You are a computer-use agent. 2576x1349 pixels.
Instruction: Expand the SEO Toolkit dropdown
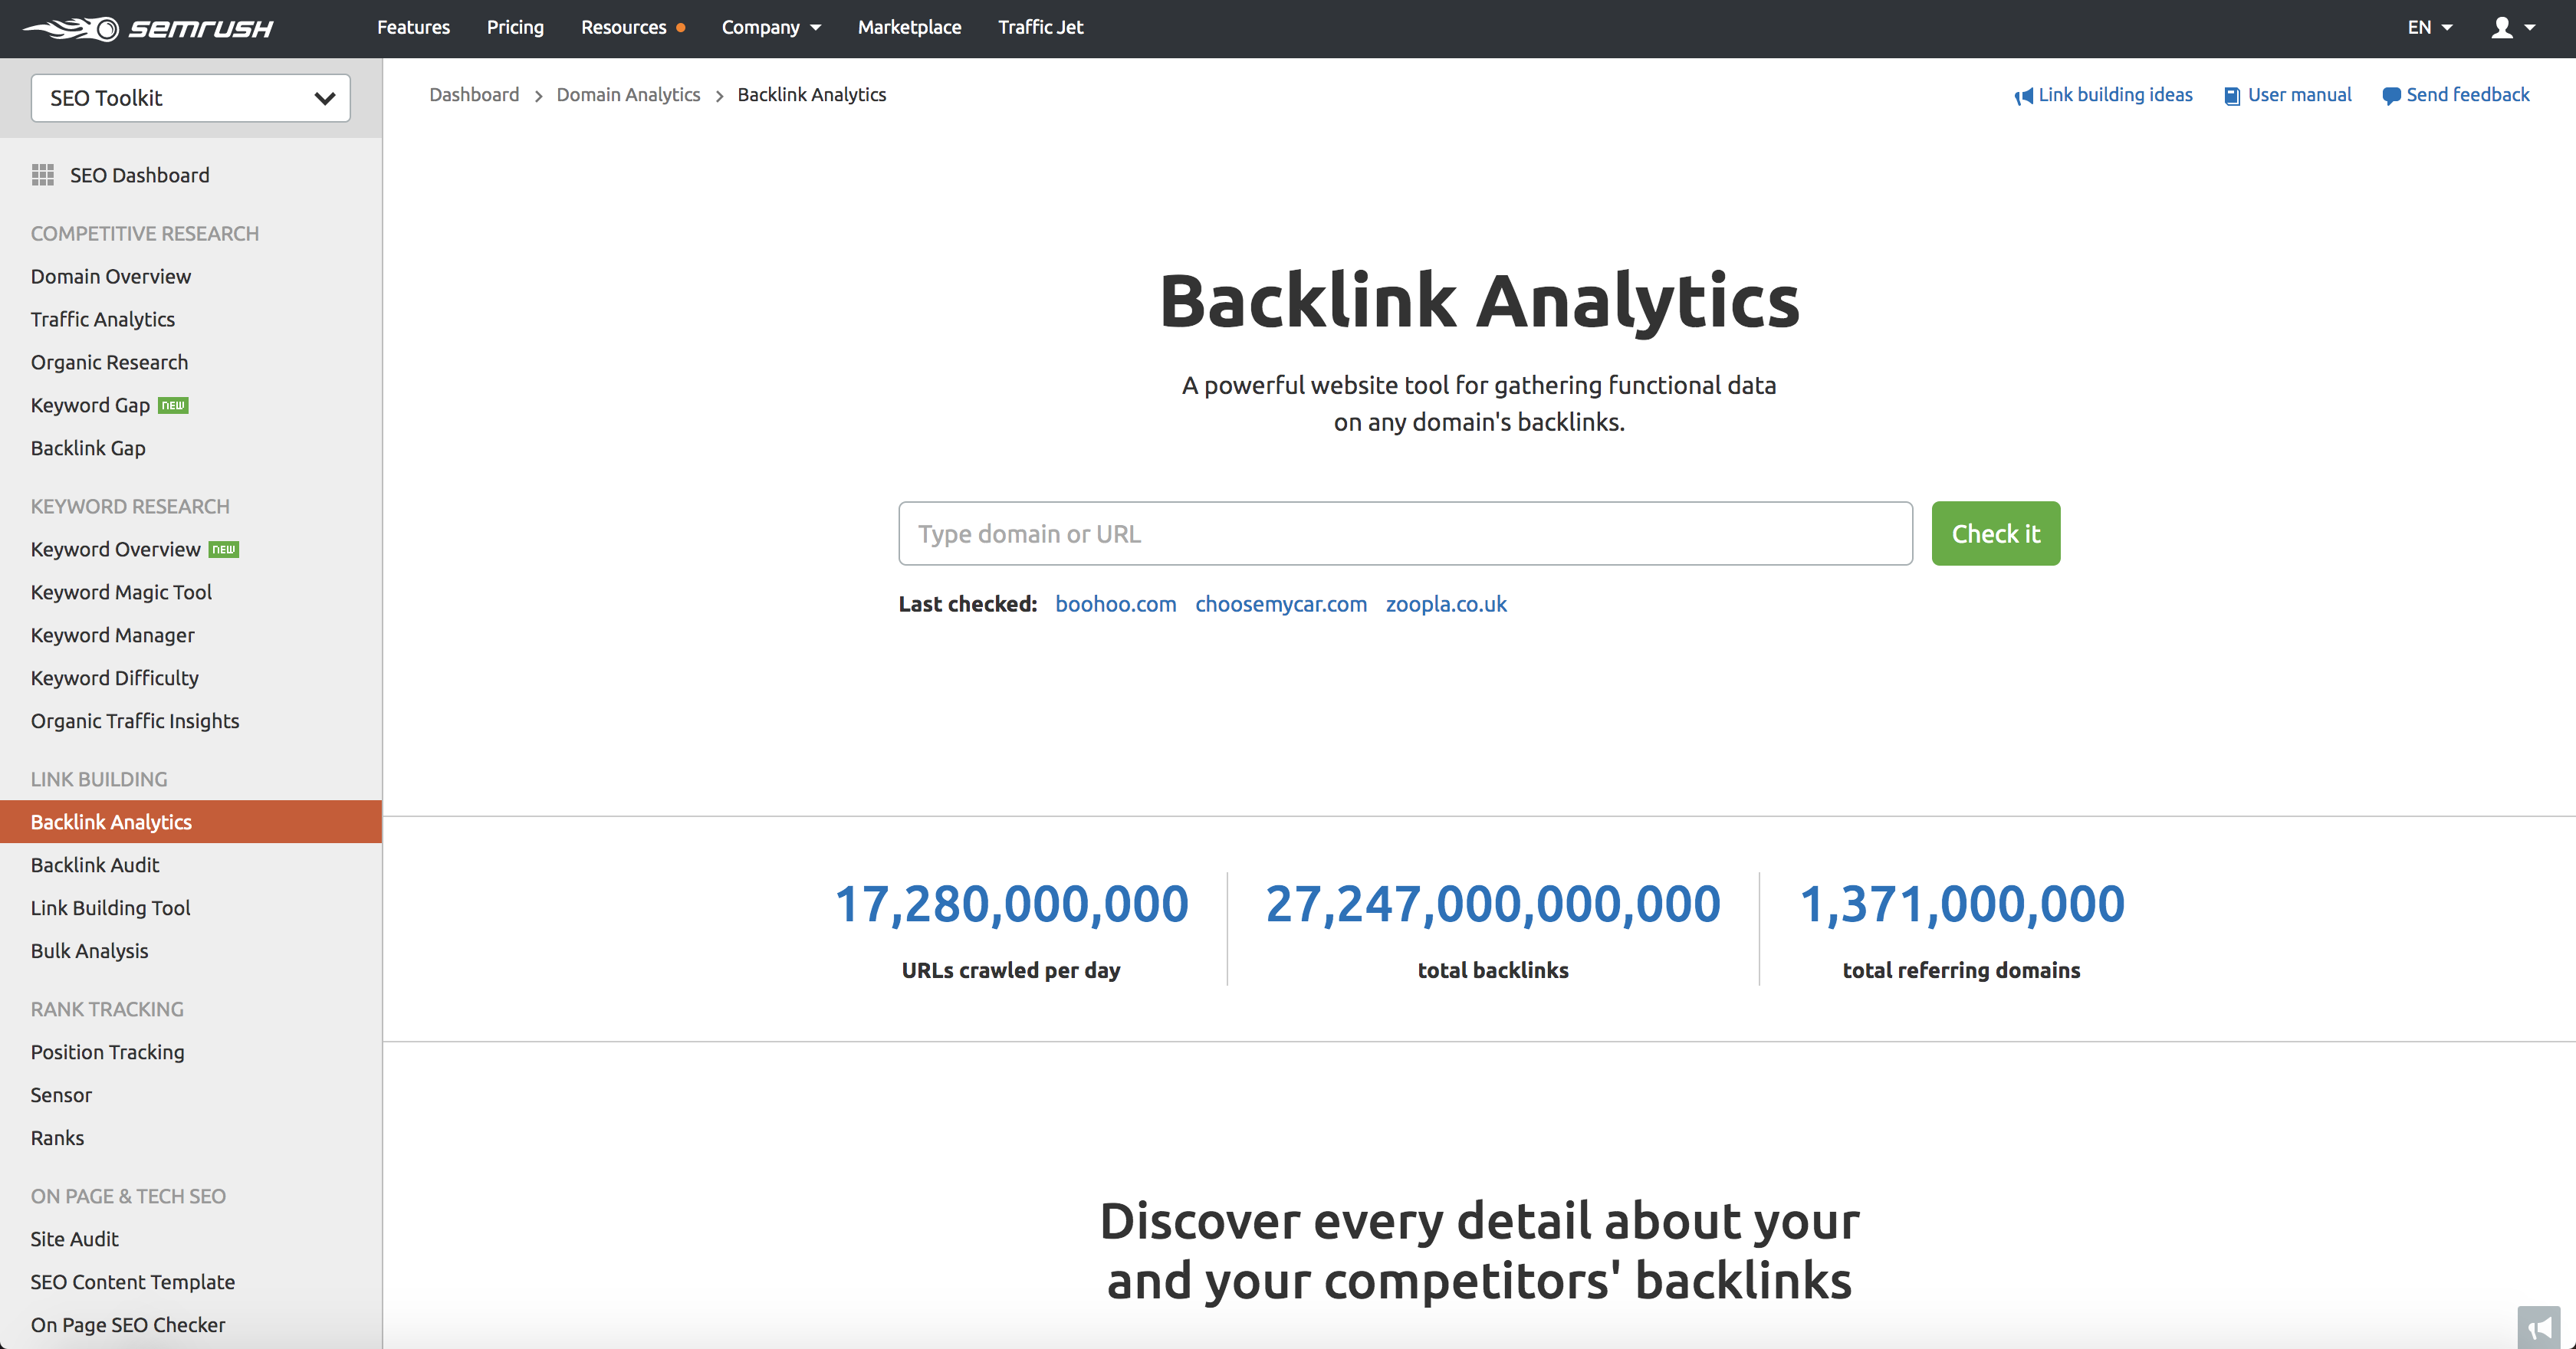click(190, 98)
